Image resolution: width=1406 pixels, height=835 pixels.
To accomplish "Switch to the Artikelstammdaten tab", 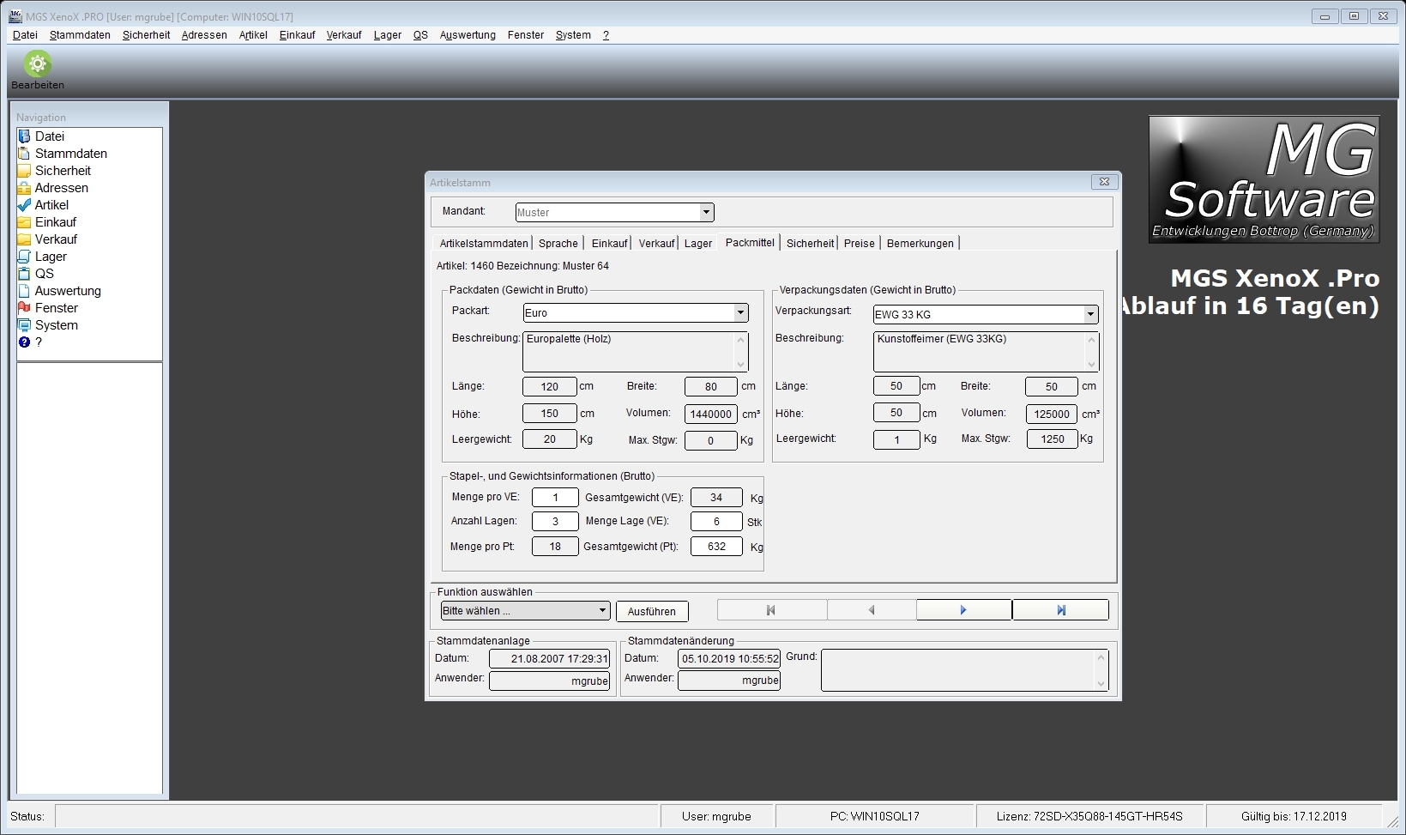I will [x=484, y=244].
